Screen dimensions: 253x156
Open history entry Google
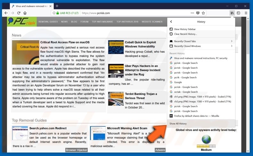[x=201, y=82]
